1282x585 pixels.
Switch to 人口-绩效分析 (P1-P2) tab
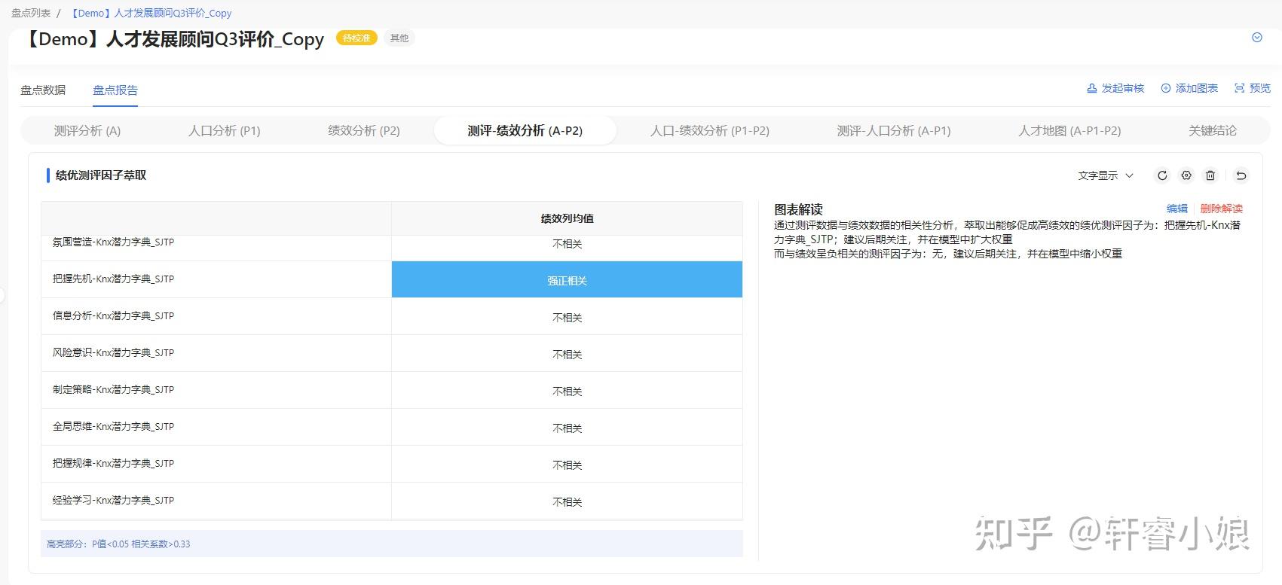[x=710, y=130]
